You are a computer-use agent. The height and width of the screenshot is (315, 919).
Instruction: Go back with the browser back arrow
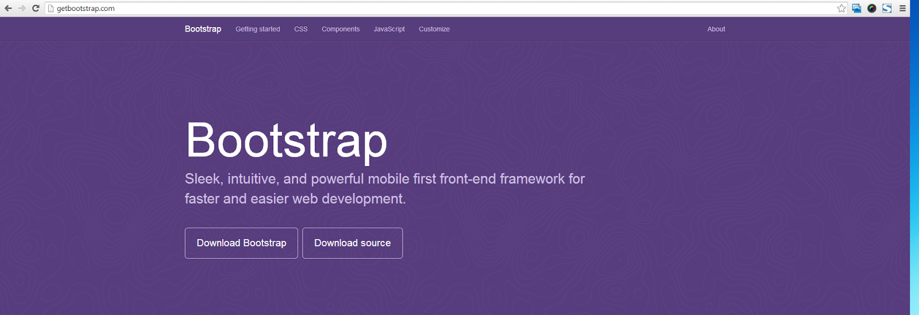[8, 8]
